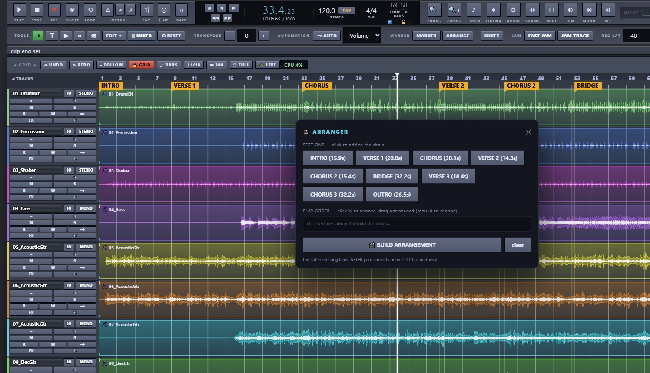
Task: Click the Count-in CNT icon
Action: [x=146, y=10]
